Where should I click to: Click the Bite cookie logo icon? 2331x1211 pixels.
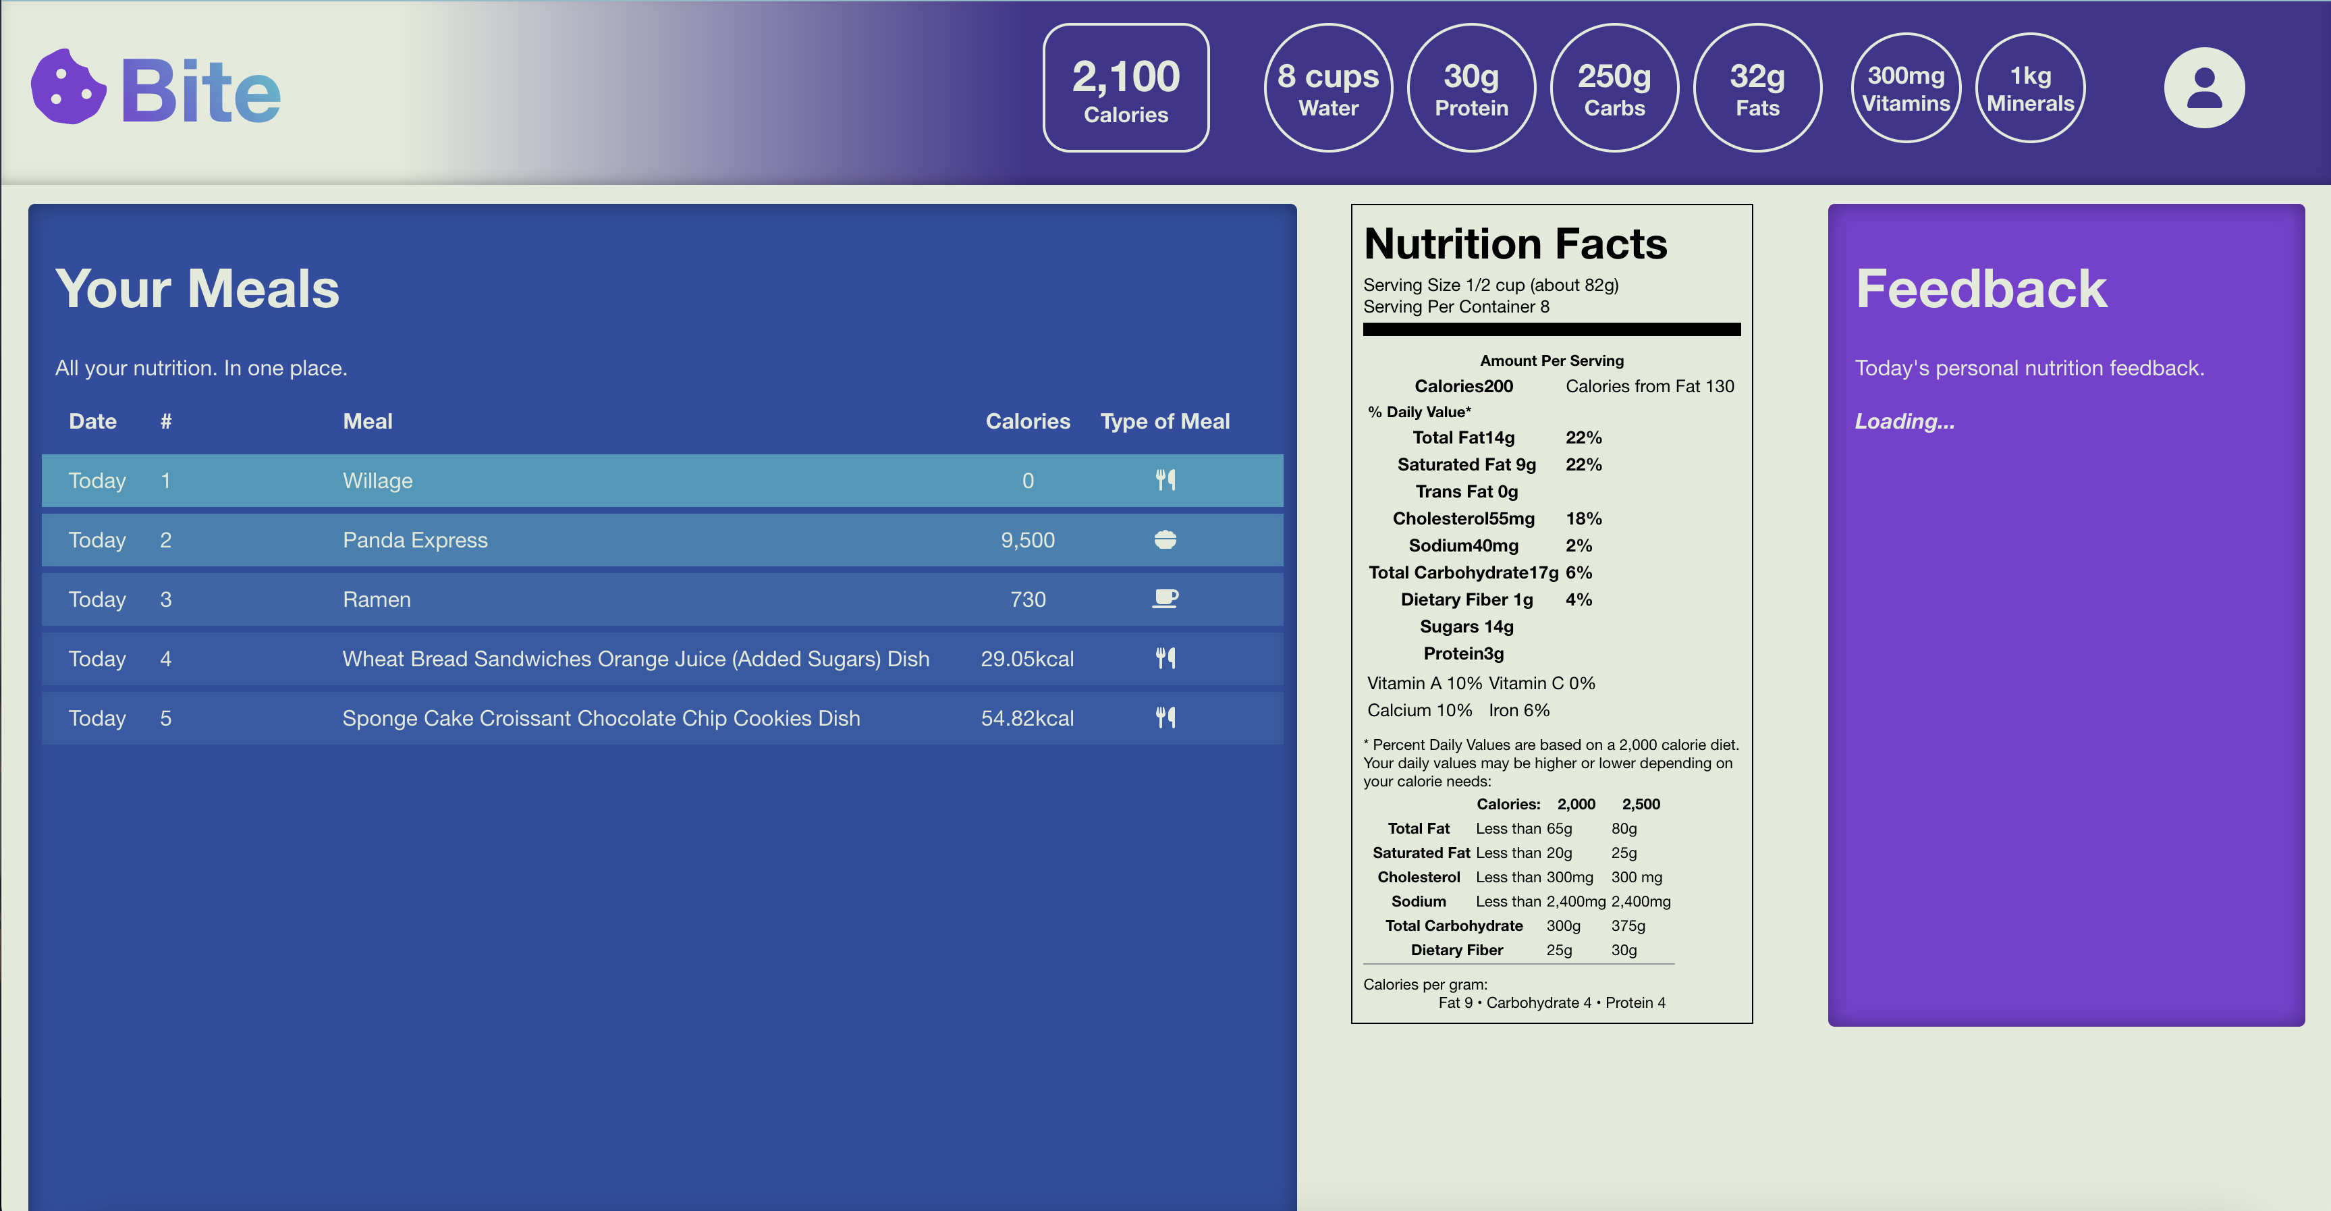coord(68,87)
